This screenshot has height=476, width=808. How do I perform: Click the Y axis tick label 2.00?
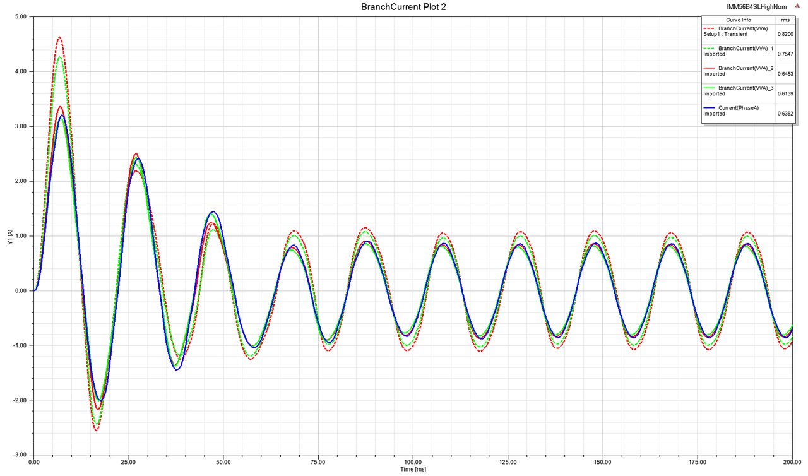[x=20, y=181]
